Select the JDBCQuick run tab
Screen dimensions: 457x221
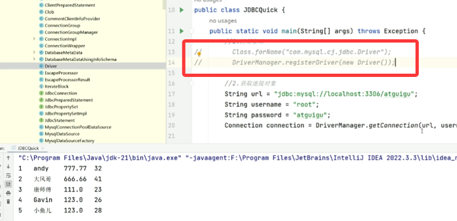click(28, 148)
